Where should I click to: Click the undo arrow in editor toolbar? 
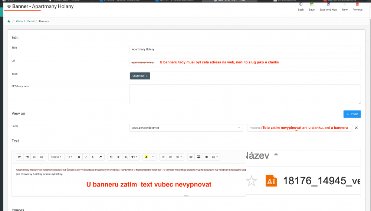pos(20,157)
